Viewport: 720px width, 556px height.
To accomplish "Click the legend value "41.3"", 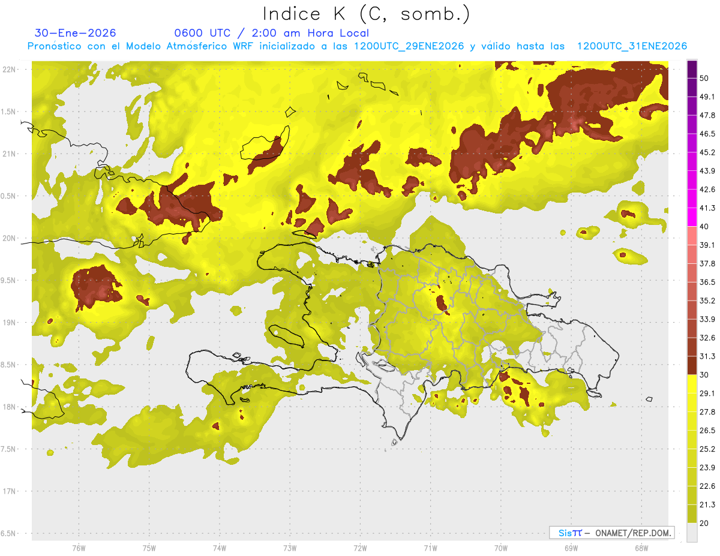I will (x=707, y=208).
